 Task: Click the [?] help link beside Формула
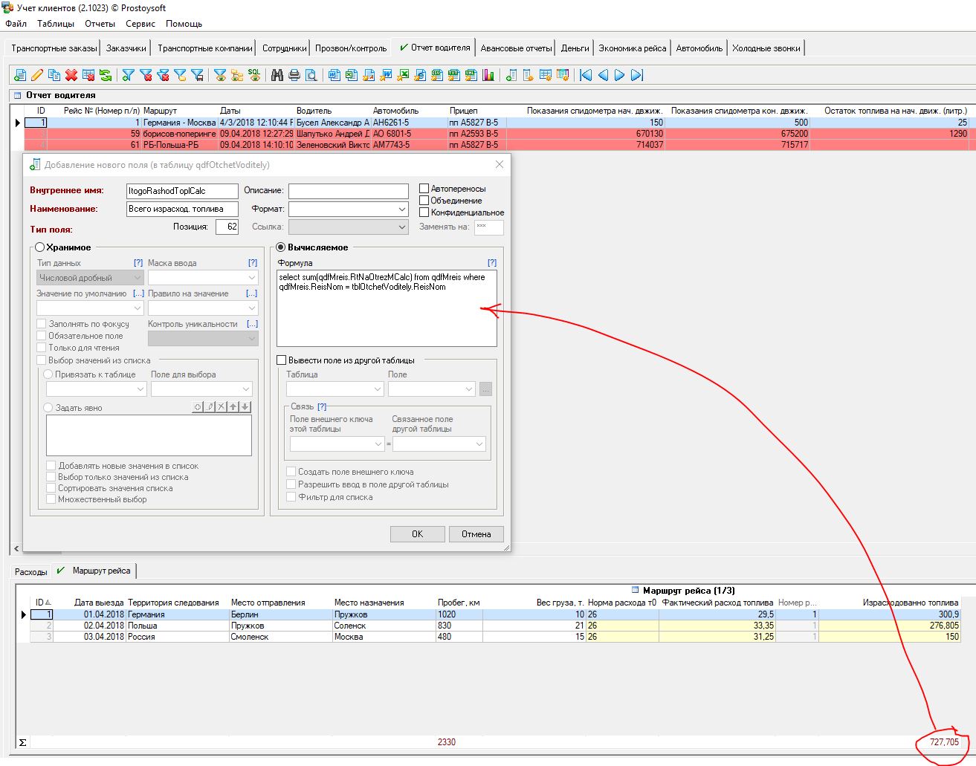pos(492,263)
